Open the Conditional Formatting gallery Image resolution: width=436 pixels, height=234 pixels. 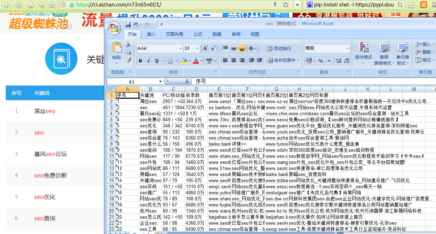coord(363,54)
